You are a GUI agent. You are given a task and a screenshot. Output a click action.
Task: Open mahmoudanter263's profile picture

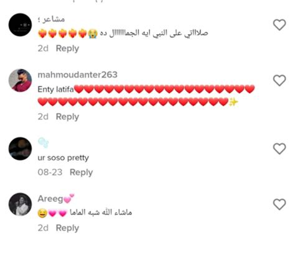pyautogui.click(x=20, y=80)
